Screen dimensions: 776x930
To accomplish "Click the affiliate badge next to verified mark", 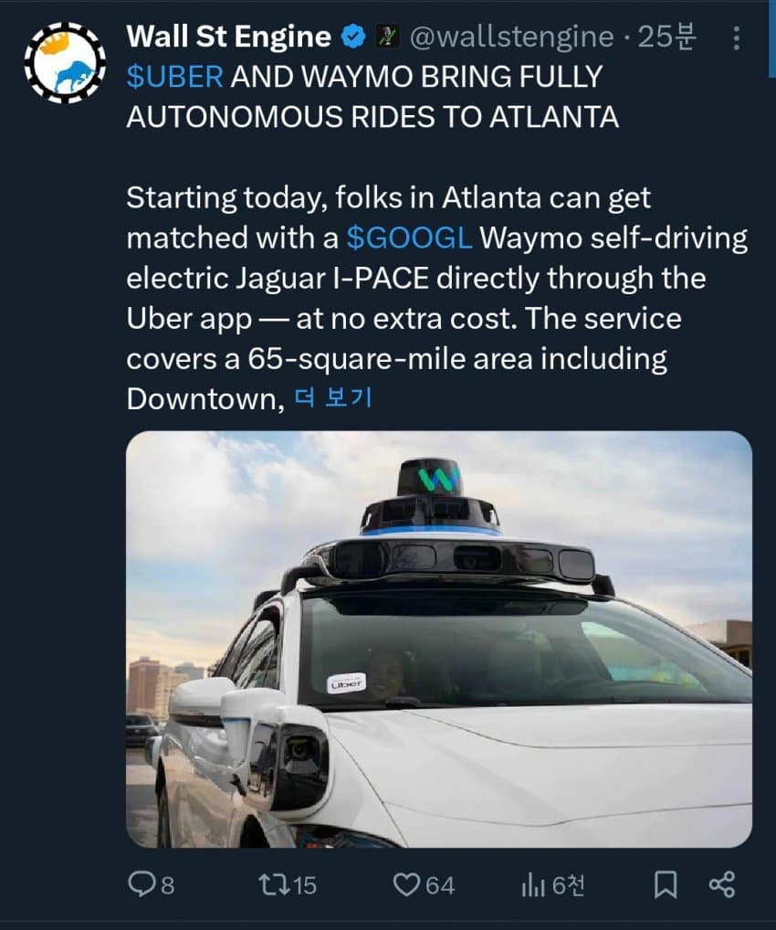I will [x=388, y=37].
